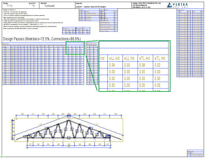Viewport: 205px width, 158px height.
Task: Click the Vertex BD text
Action: tap(79, 4)
